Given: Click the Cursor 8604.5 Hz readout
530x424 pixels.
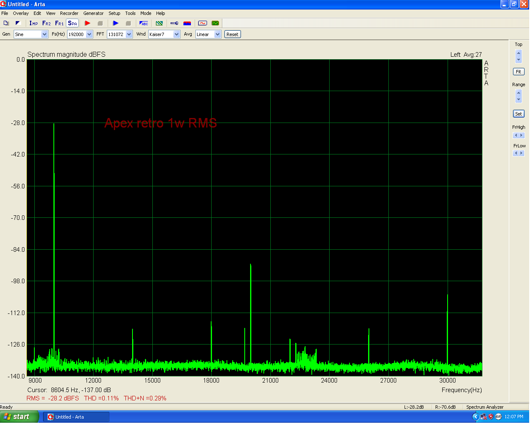Looking at the screenshot, I should (69, 390).
